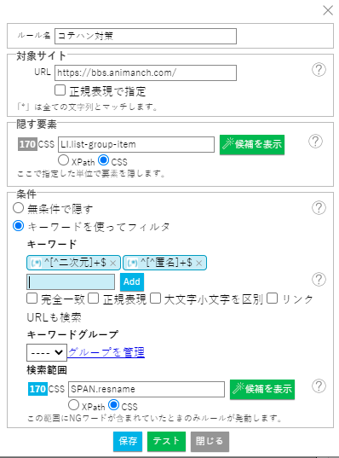Click 候補を表示 button for LI.list-group-item

(252, 145)
